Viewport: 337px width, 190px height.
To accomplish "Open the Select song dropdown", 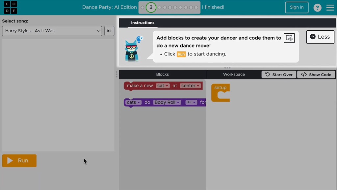I will pyautogui.click(x=52, y=31).
